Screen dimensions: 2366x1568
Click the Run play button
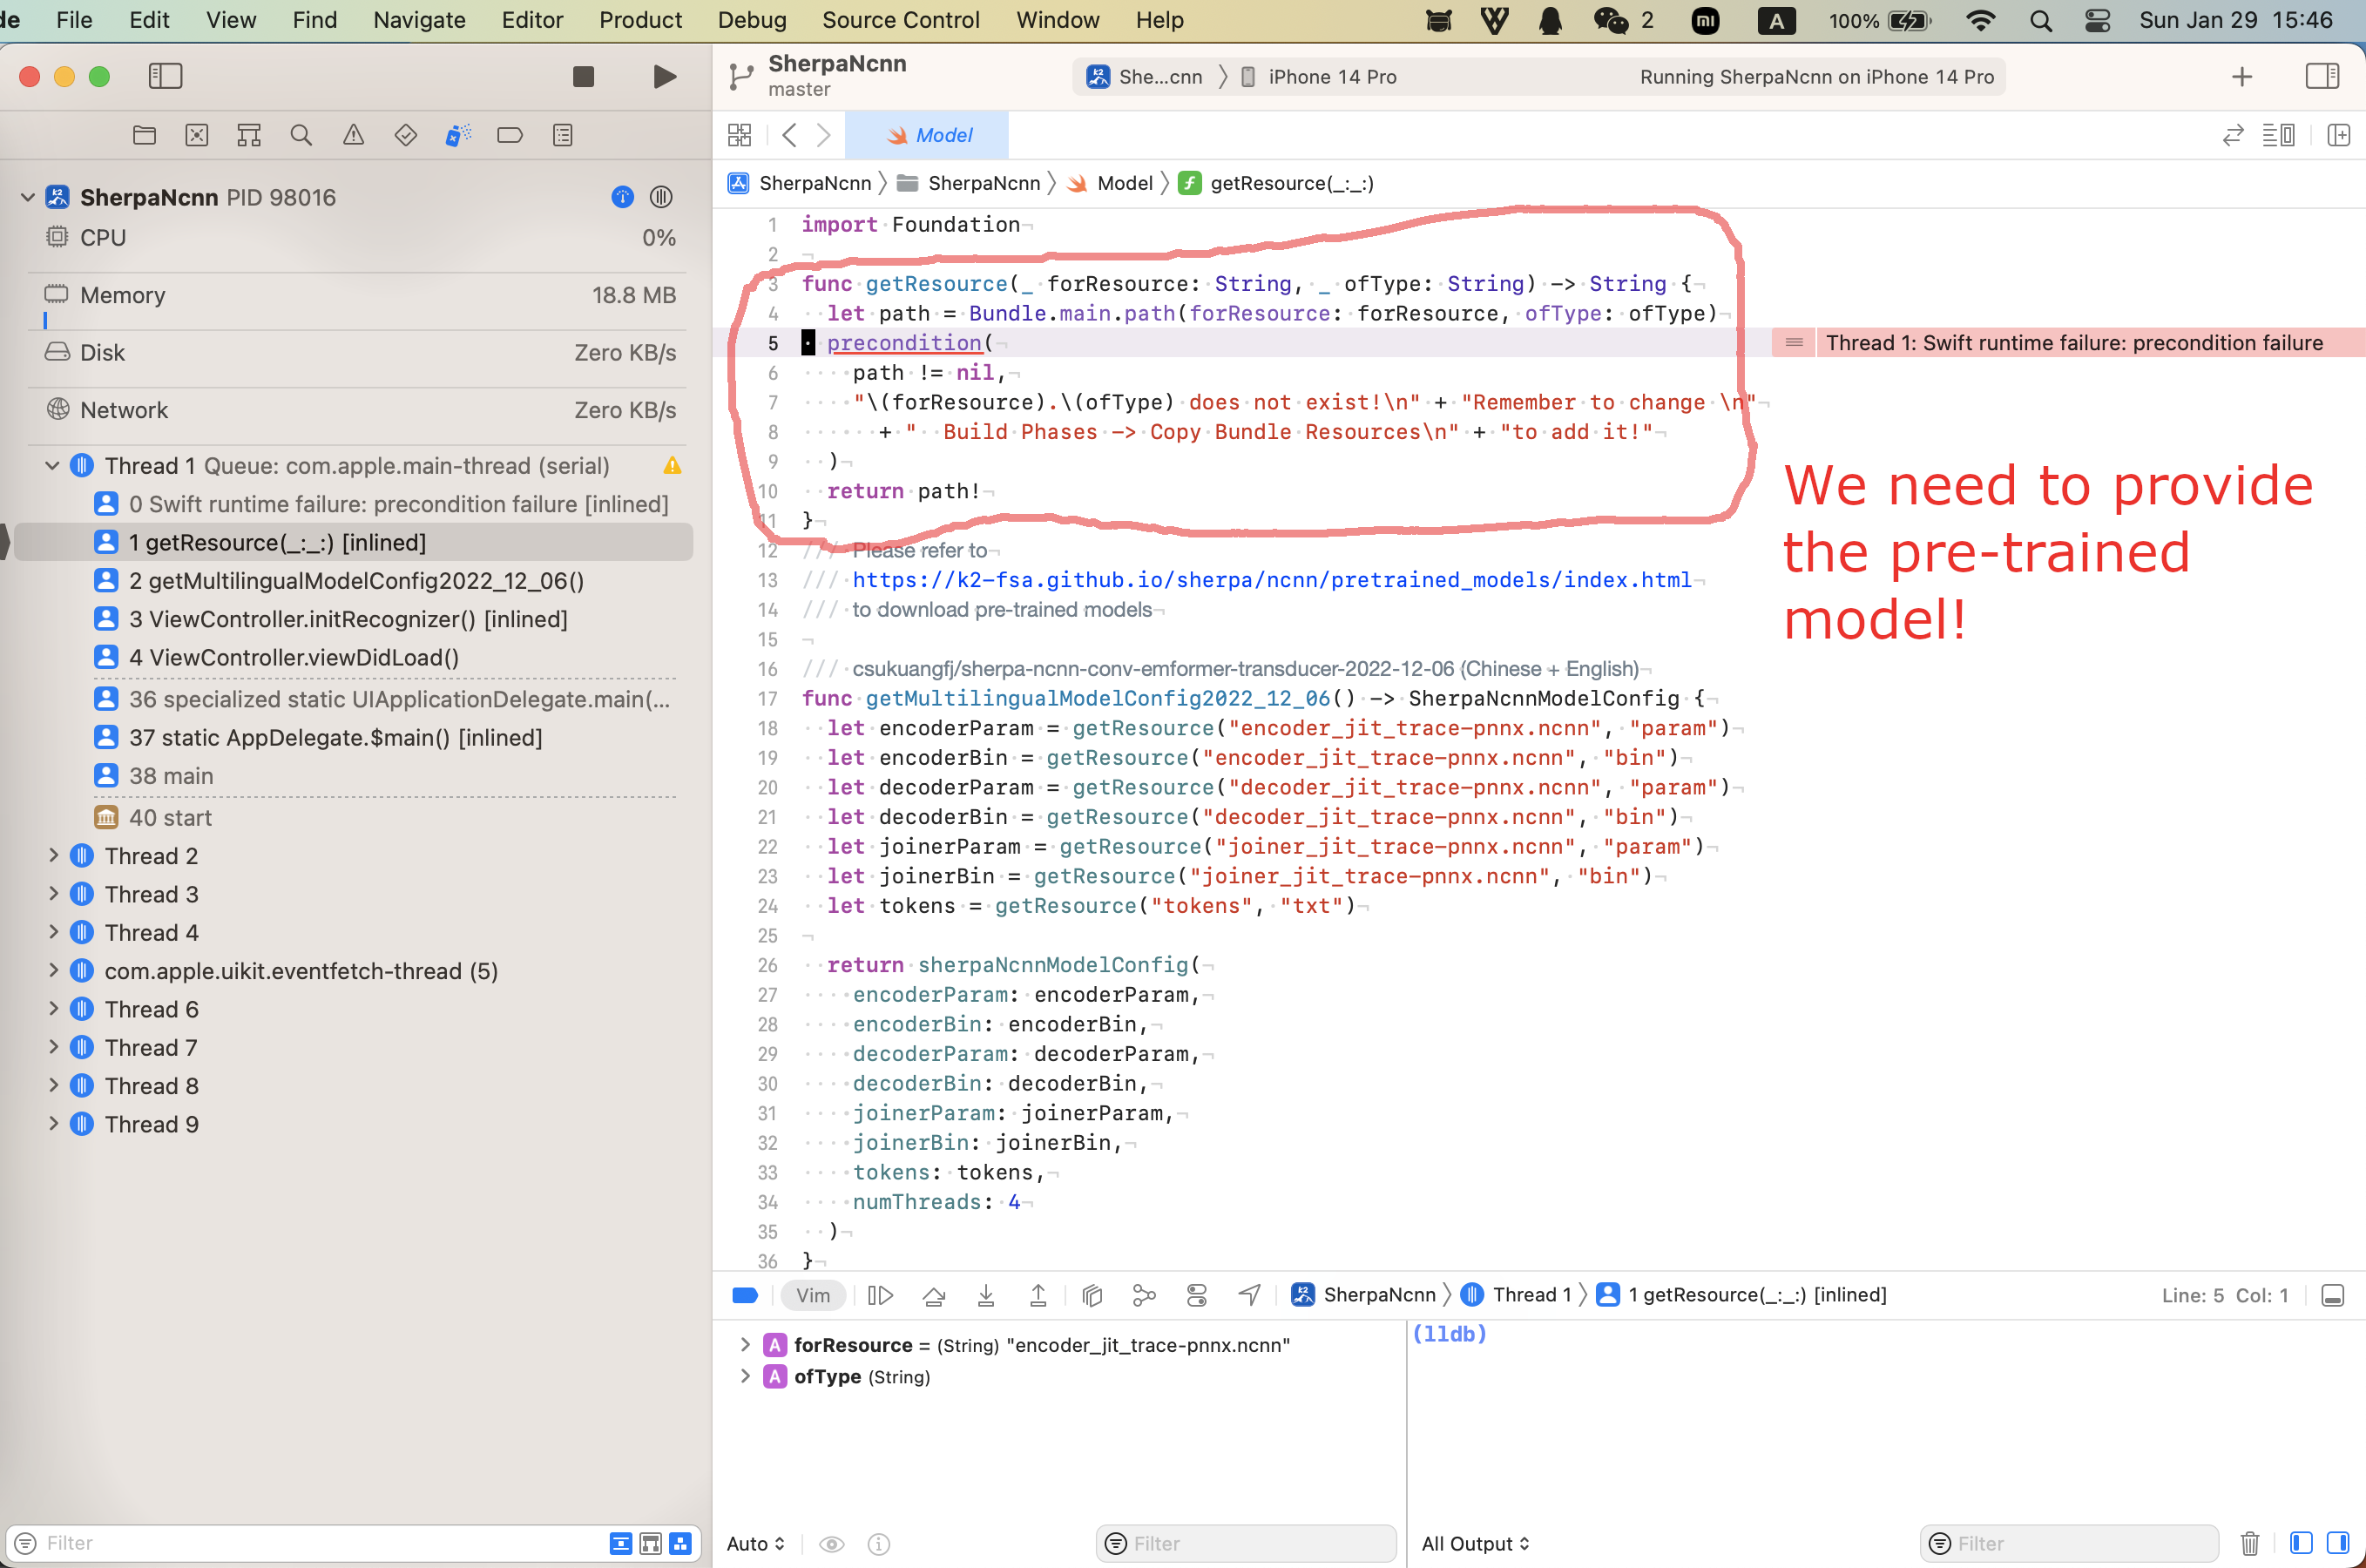(x=664, y=77)
